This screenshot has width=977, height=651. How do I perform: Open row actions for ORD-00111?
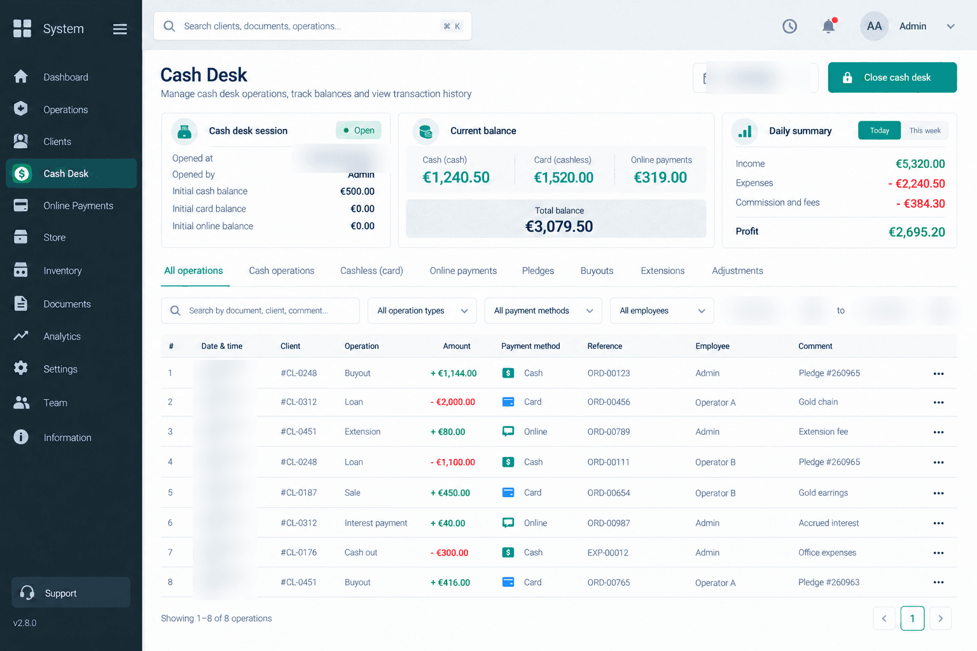click(x=938, y=463)
